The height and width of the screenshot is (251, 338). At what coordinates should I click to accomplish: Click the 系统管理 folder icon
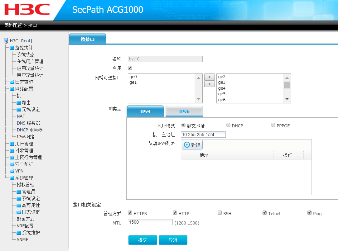(12, 178)
